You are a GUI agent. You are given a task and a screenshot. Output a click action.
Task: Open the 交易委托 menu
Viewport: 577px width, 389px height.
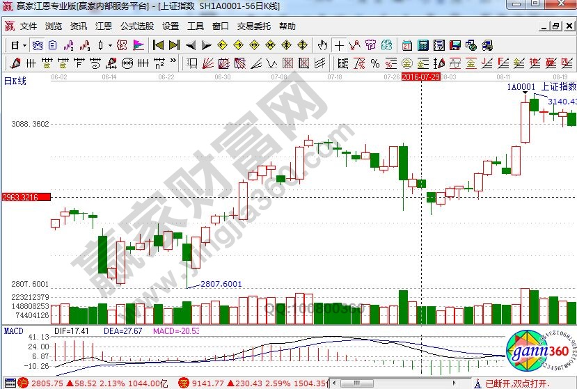[253, 26]
